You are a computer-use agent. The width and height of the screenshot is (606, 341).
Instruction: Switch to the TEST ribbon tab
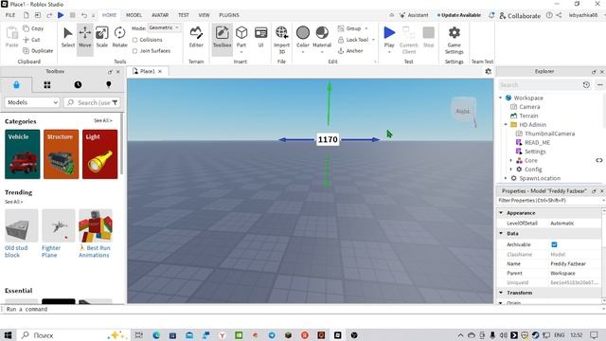tap(184, 15)
